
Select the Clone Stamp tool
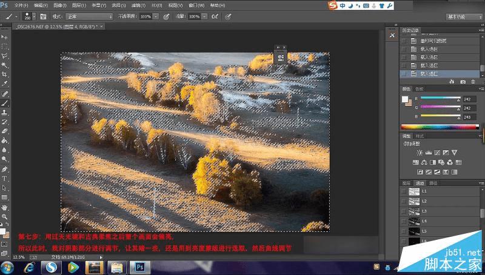click(4, 113)
